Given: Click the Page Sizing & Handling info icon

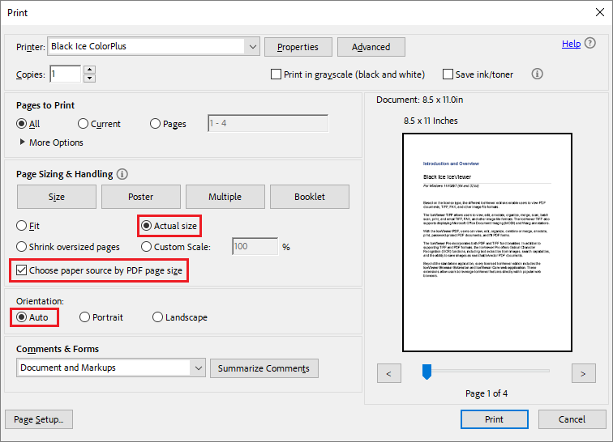Looking at the screenshot, I should pyautogui.click(x=122, y=174).
